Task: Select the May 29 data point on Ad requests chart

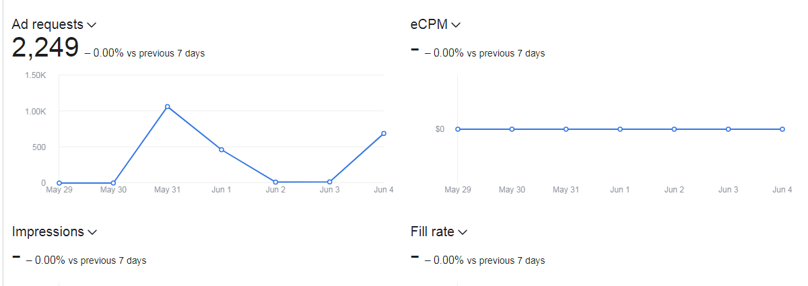Action: click(x=59, y=182)
